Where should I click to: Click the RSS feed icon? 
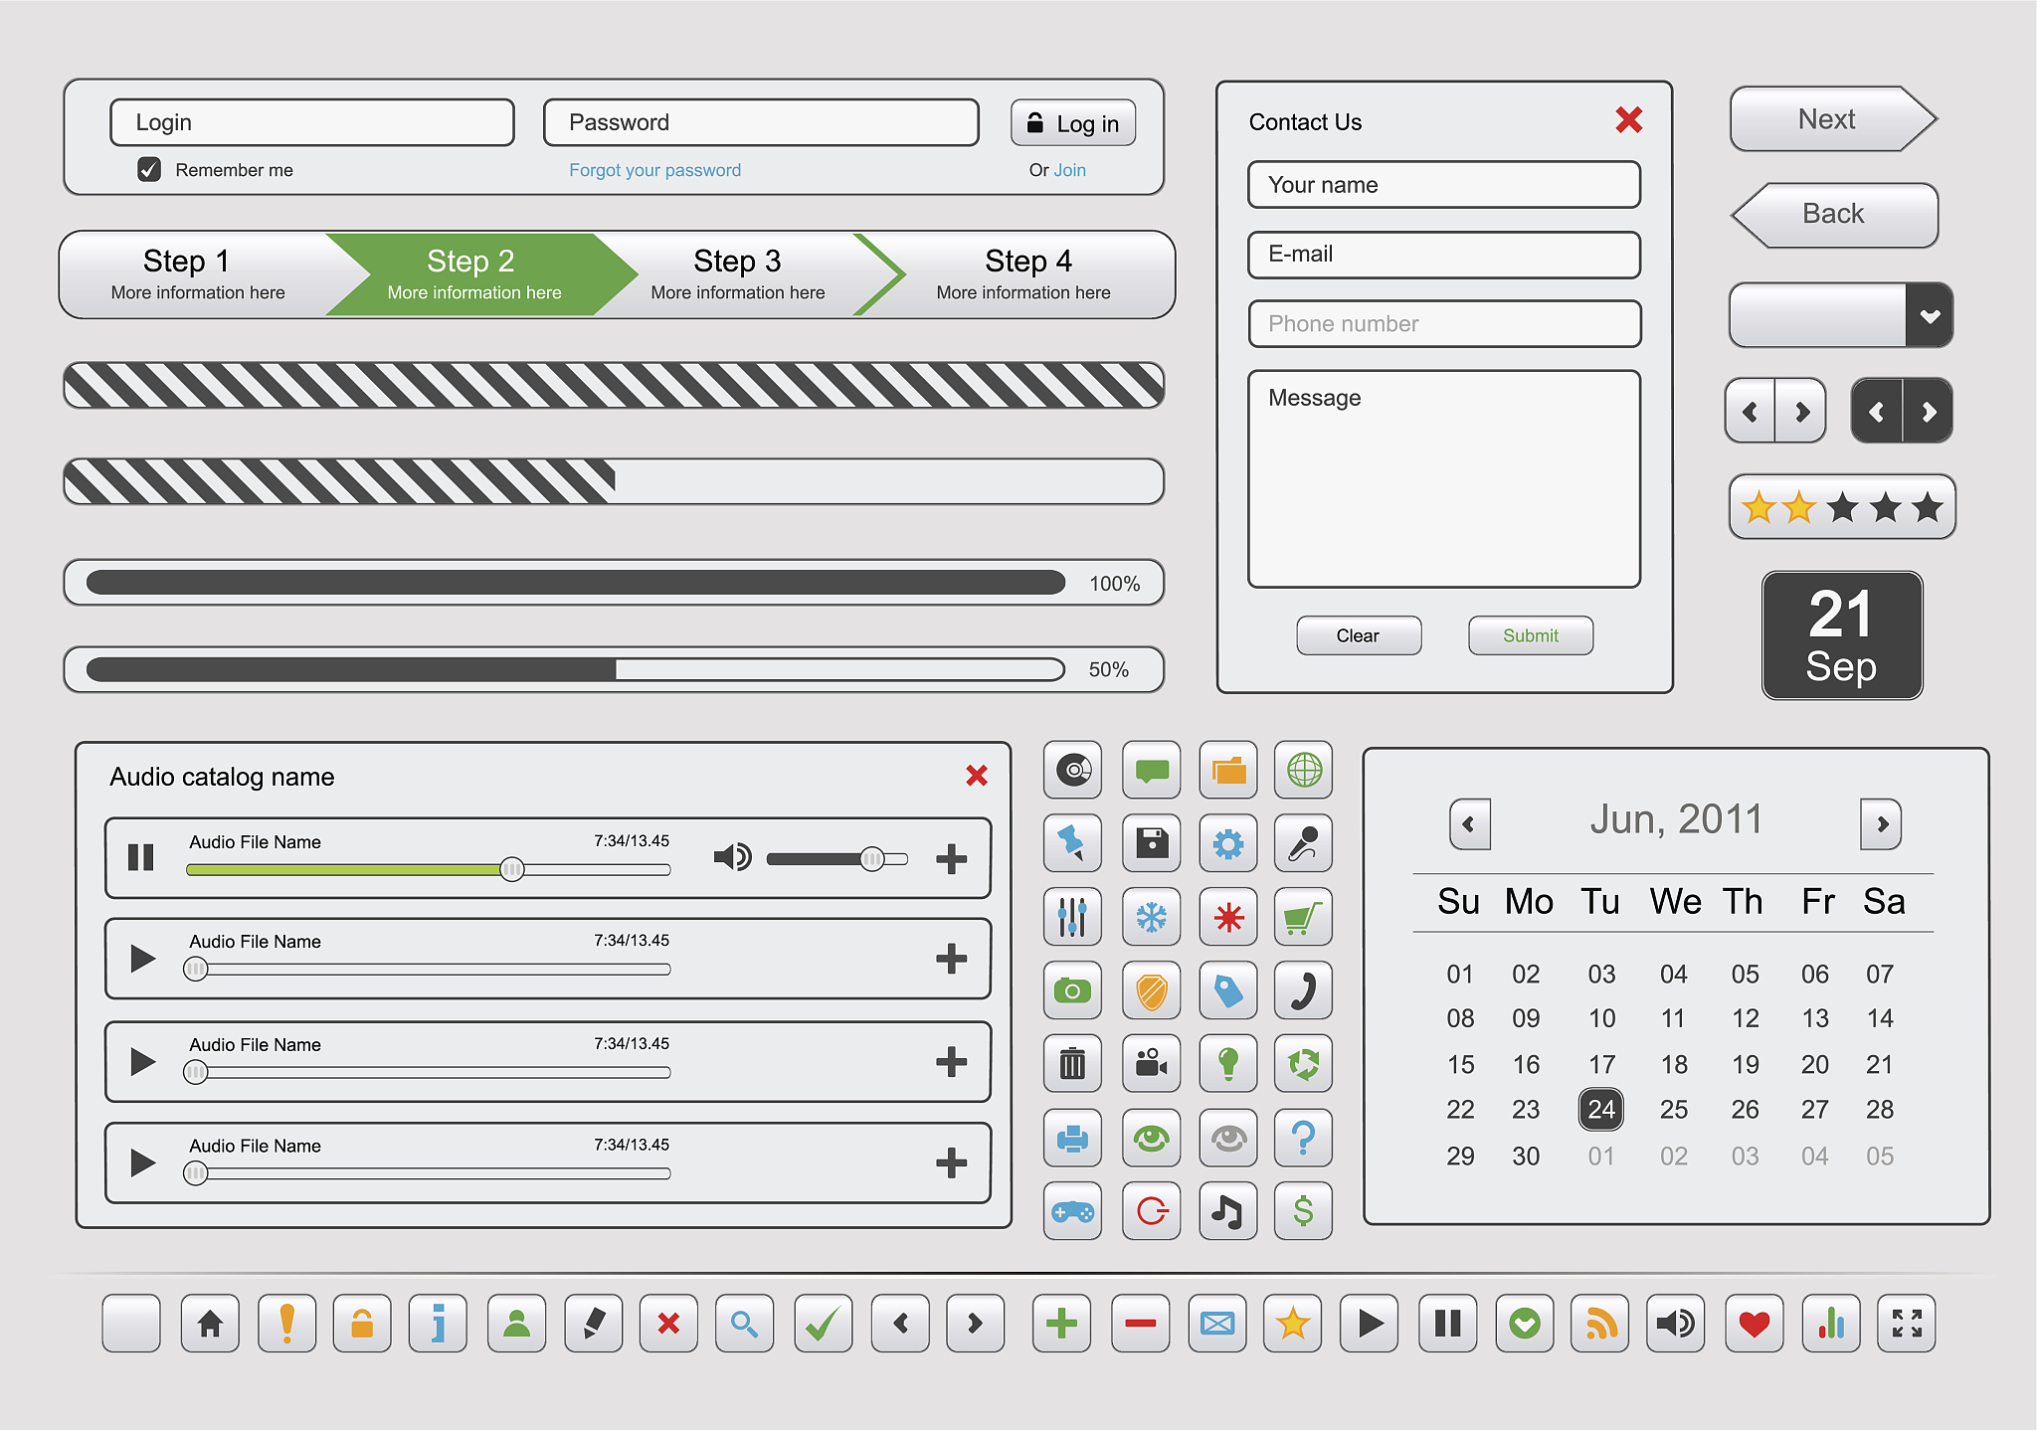(x=1599, y=1324)
